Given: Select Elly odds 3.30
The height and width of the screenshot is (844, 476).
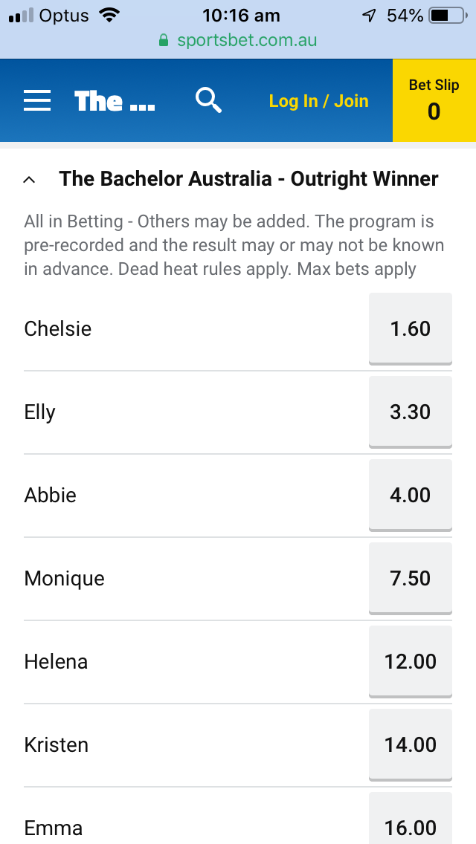Looking at the screenshot, I should 411,412.
